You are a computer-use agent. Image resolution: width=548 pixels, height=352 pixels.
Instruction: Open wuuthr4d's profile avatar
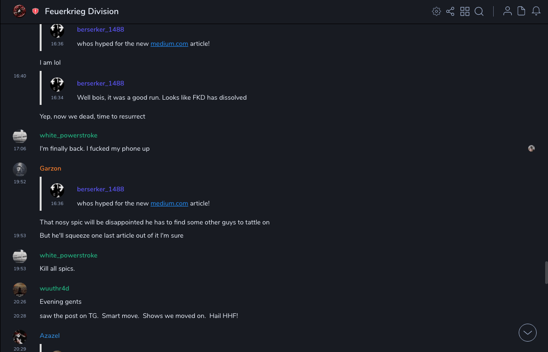[20, 289]
